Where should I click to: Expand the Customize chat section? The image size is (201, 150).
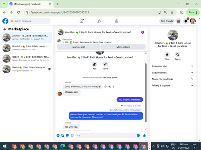pyautogui.click(x=172, y=66)
